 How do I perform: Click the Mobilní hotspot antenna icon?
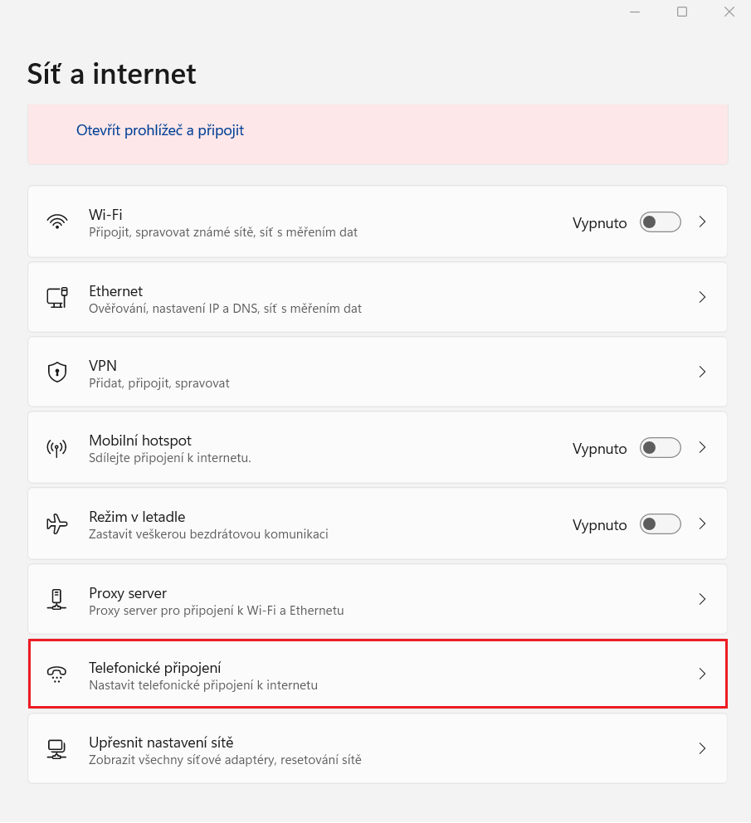56,448
